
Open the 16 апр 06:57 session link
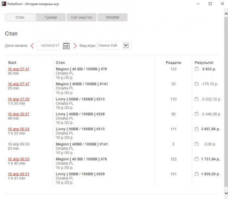pyautogui.click(x=19, y=114)
